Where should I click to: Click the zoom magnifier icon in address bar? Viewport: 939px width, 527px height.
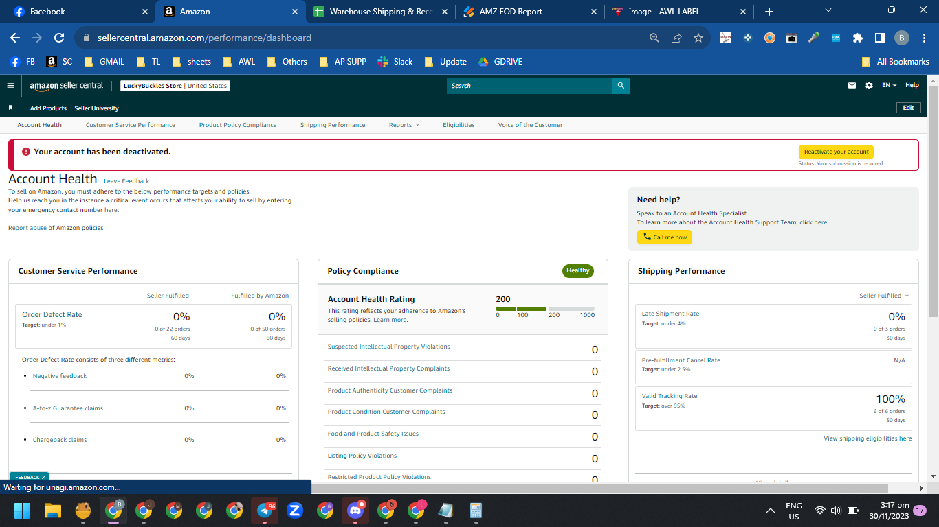click(654, 38)
